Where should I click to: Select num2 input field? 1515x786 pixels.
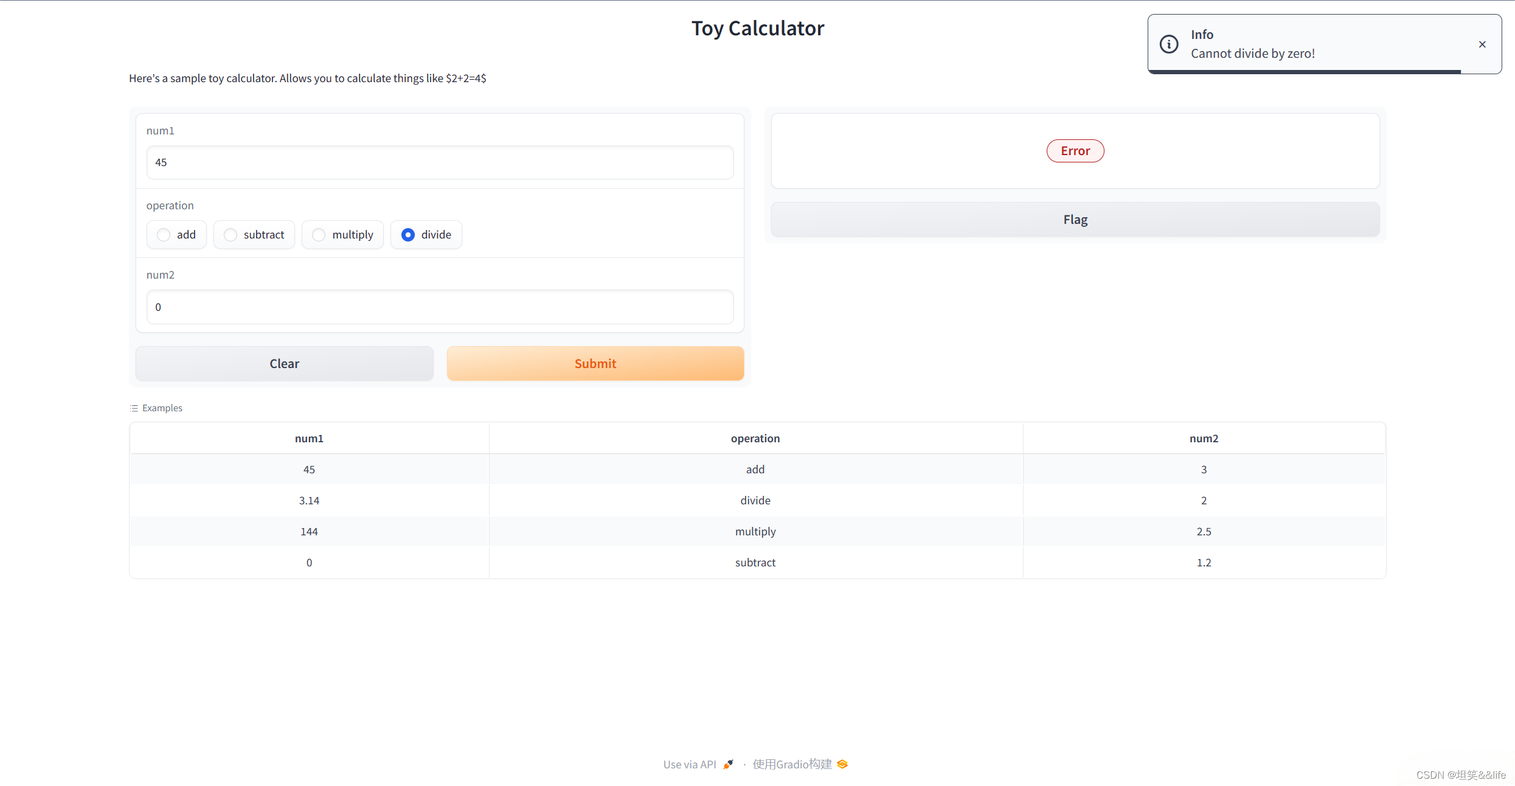pyautogui.click(x=440, y=307)
